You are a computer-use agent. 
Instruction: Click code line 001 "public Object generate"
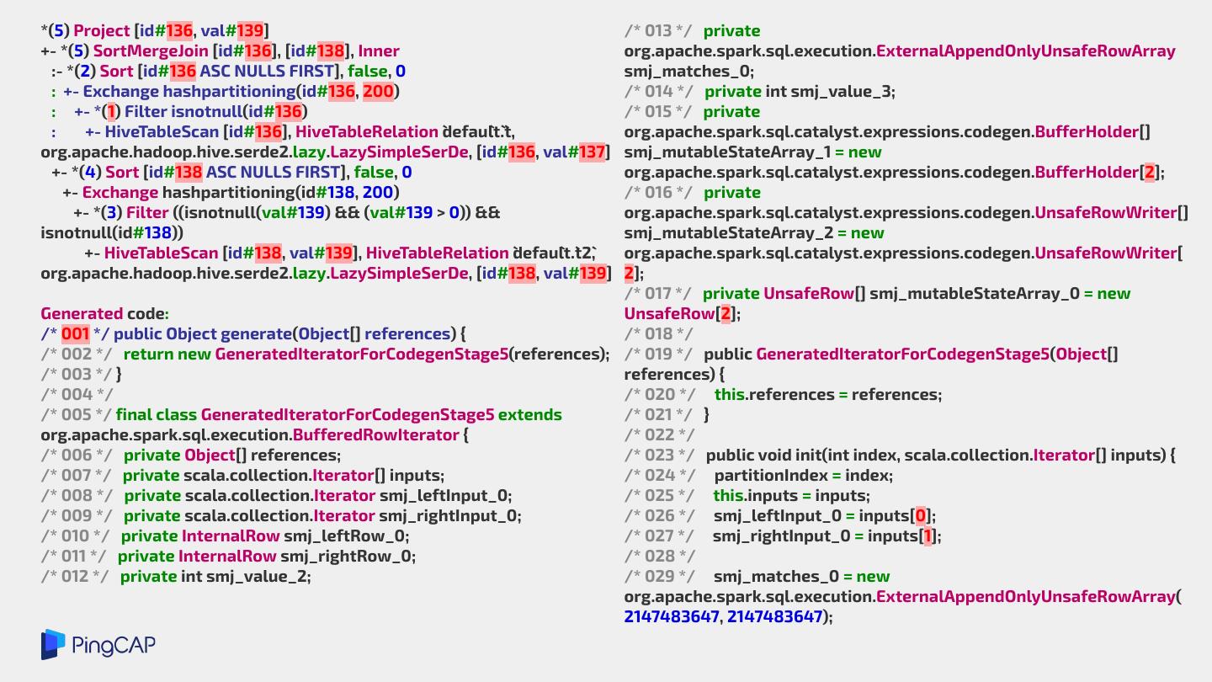[x=253, y=333]
